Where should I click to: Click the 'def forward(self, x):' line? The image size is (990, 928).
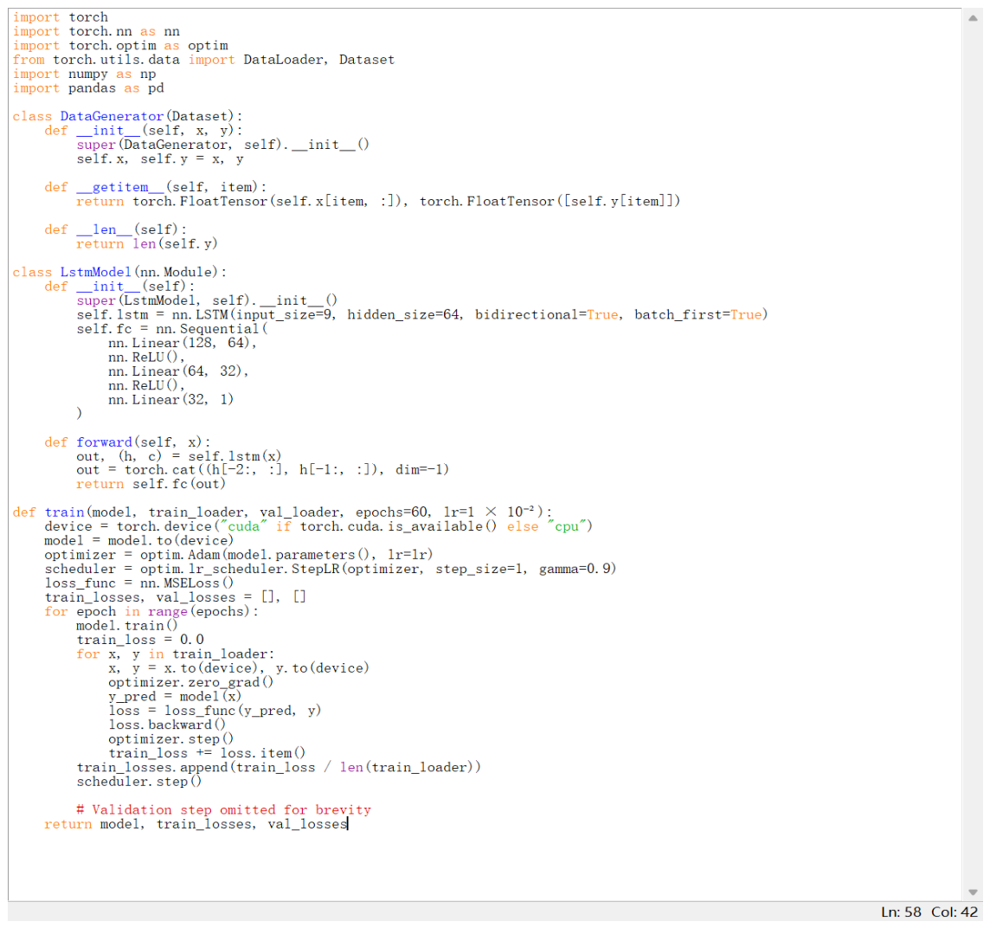point(127,442)
